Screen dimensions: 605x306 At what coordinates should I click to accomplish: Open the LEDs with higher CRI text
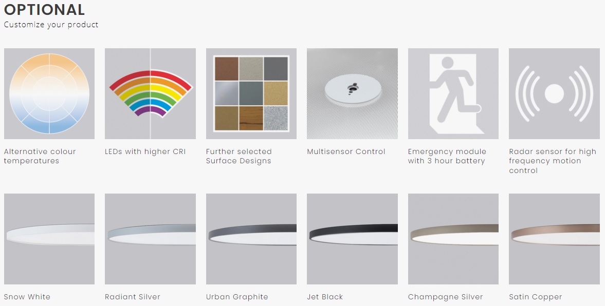[145, 151]
